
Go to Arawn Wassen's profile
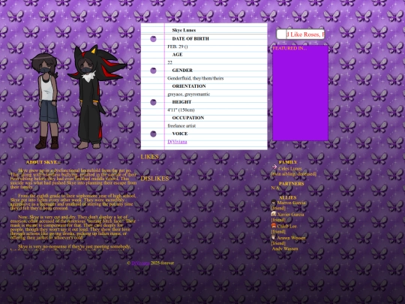coord(291,238)
